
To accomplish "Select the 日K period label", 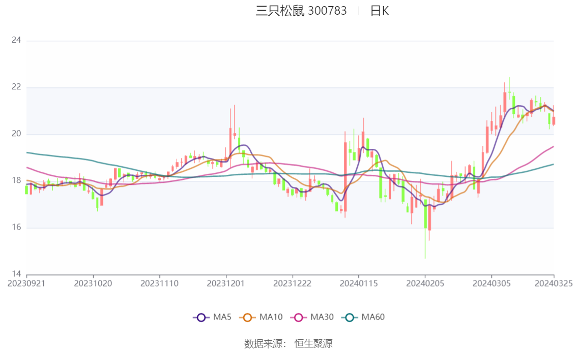I will coord(380,11).
